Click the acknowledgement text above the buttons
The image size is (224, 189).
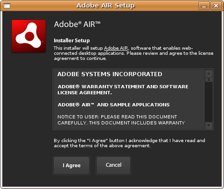click(x=129, y=143)
